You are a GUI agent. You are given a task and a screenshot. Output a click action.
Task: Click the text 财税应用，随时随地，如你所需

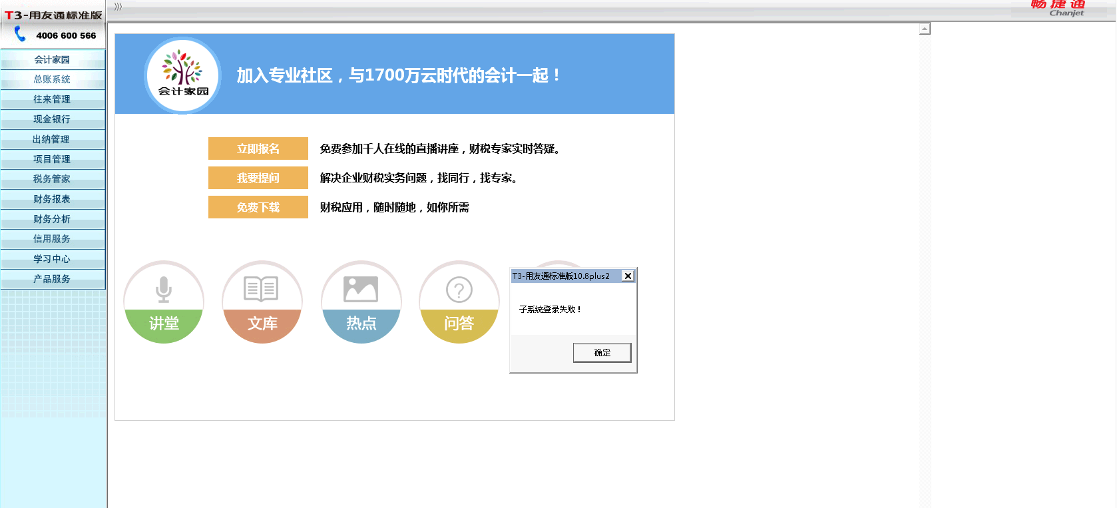(394, 207)
